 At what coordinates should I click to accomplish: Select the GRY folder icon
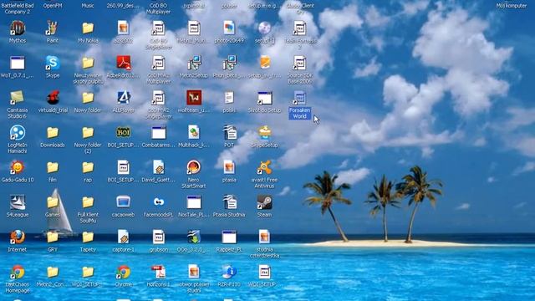point(52,237)
